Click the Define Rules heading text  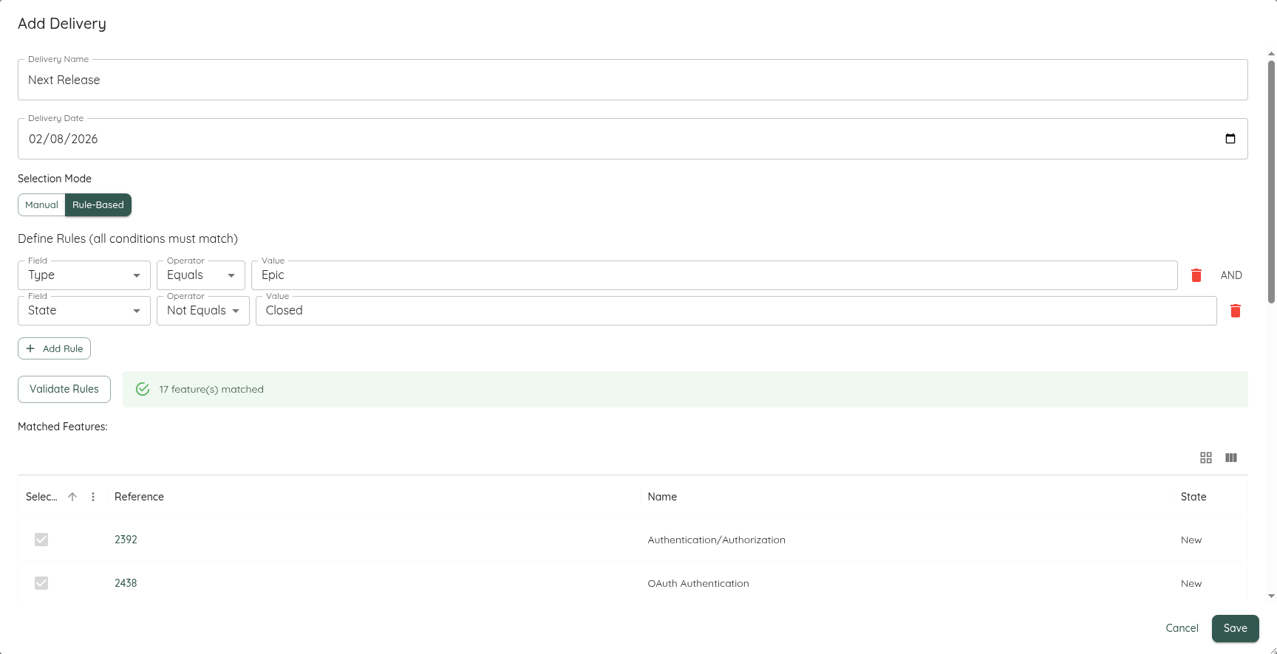click(128, 238)
